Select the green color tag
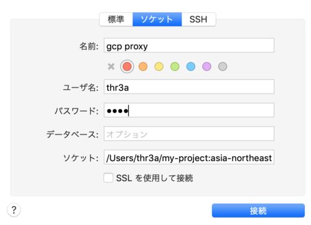311x225 pixels. point(175,66)
